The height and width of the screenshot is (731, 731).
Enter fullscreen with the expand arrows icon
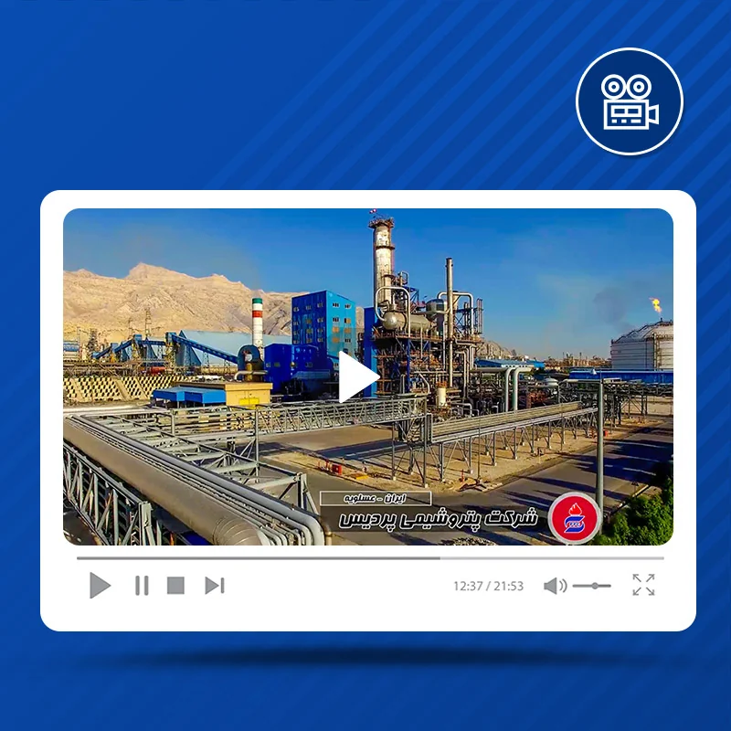[x=643, y=585]
